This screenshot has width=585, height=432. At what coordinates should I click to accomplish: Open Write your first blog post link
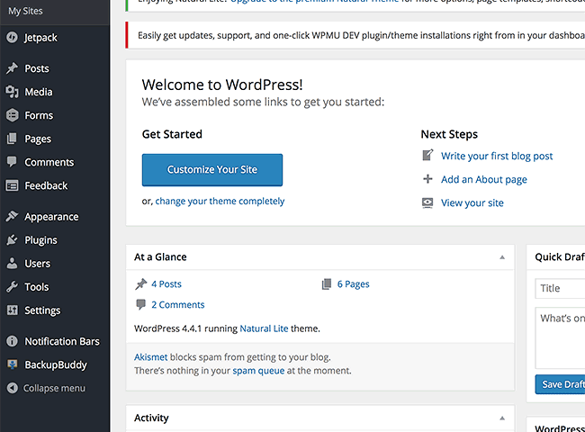[x=497, y=156]
